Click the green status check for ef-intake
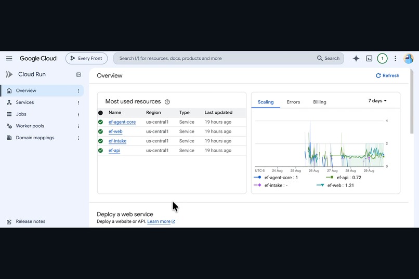The image size is (419, 279). pyautogui.click(x=100, y=141)
